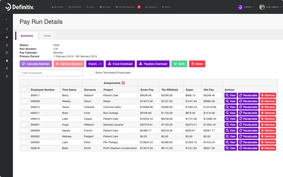Image resolution: width=283 pixels, height=177 pixels.
Task: Switch to the Detail tab
Action: click(47, 36)
